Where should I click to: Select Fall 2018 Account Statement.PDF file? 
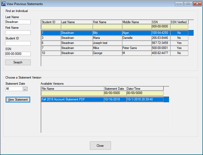click(72, 100)
